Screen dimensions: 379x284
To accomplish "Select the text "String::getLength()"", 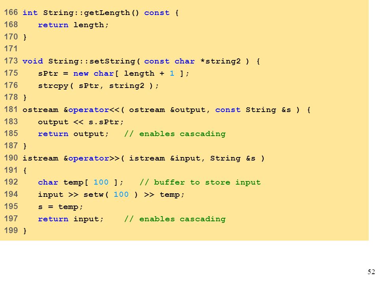I will pos(91,13).
